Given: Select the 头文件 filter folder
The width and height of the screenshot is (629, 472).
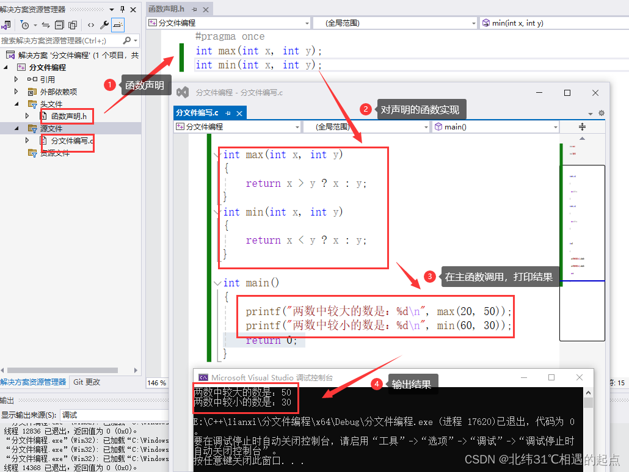Looking at the screenshot, I should coord(51,104).
